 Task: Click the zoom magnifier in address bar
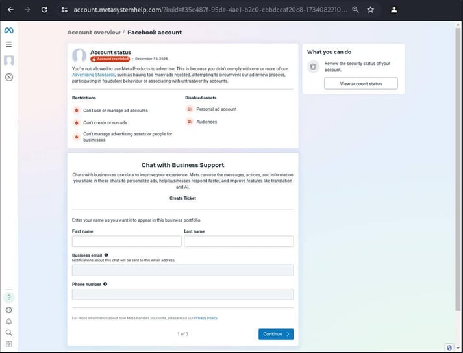point(355,10)
